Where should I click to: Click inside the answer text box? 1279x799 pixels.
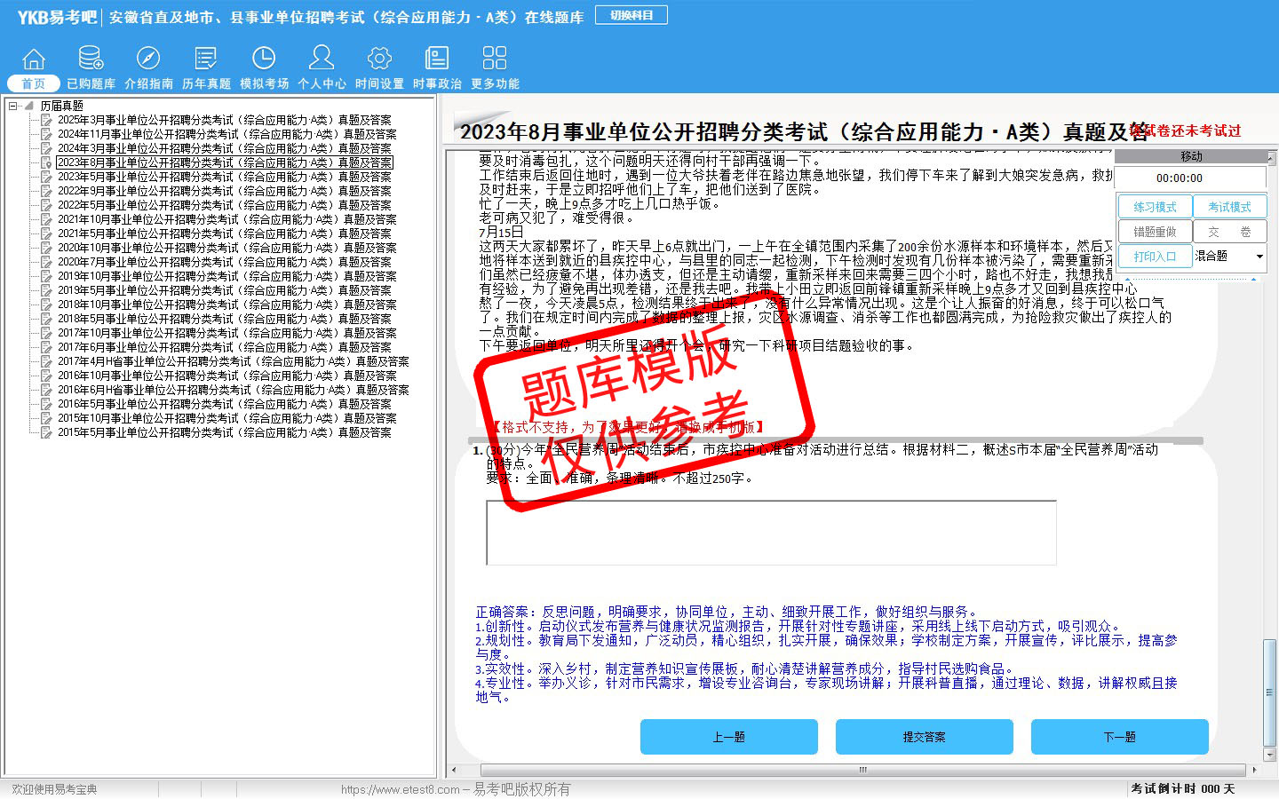tap(771, 533)
